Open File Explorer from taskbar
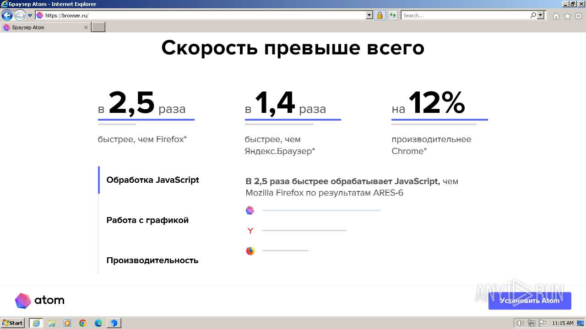 52,323
